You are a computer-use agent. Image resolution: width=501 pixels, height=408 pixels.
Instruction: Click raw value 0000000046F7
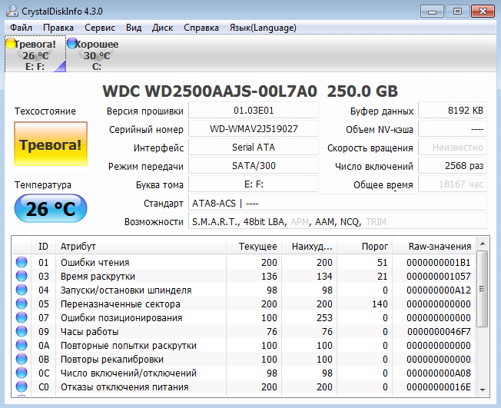pyautogui.click(x=438, y=332)
